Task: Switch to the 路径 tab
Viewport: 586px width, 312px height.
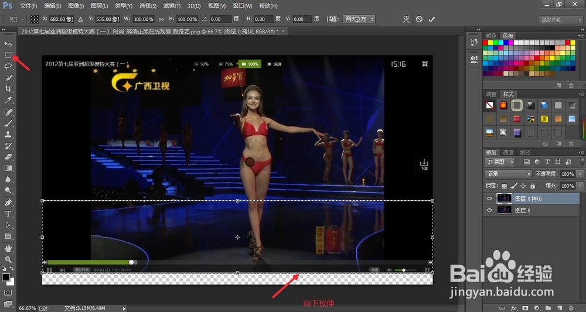Action: (x=525, y=152)
